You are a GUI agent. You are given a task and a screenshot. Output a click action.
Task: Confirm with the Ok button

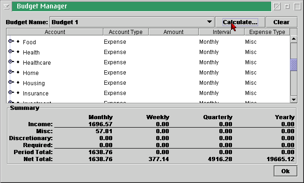coord(285,171)
